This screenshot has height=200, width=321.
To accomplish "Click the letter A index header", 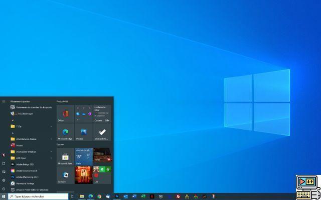I will [x=13, y=133].
